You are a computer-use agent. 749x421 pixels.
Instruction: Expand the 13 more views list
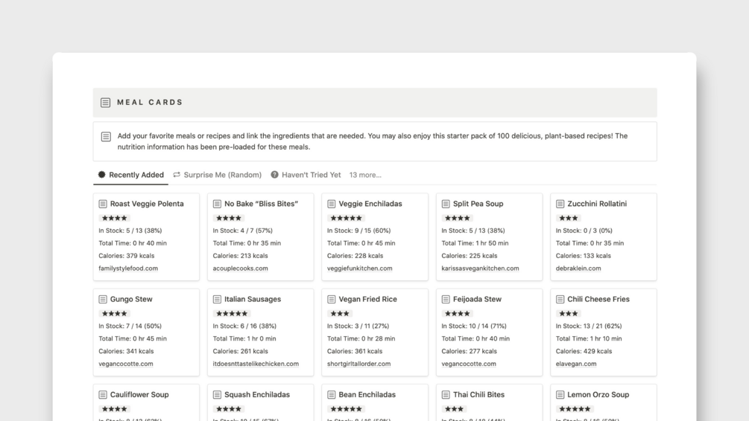point(365,175)
